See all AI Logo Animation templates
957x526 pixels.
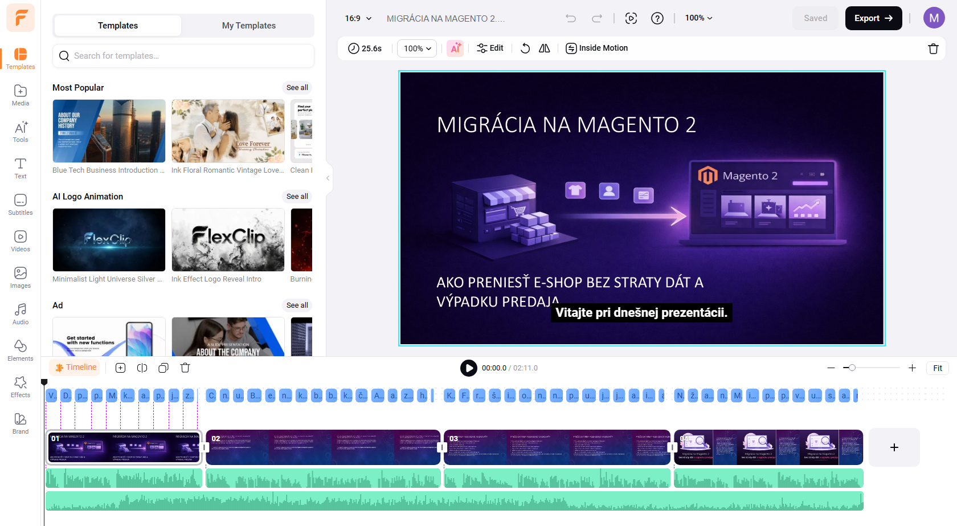coord(297,197)
